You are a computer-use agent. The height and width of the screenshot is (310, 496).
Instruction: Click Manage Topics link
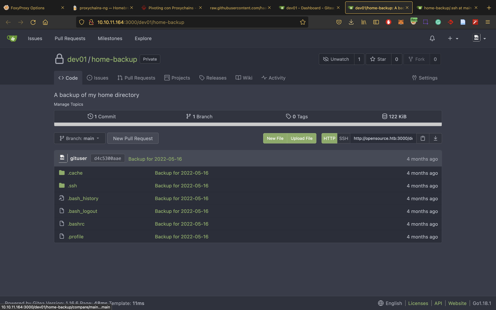click(x=68, y=104)
